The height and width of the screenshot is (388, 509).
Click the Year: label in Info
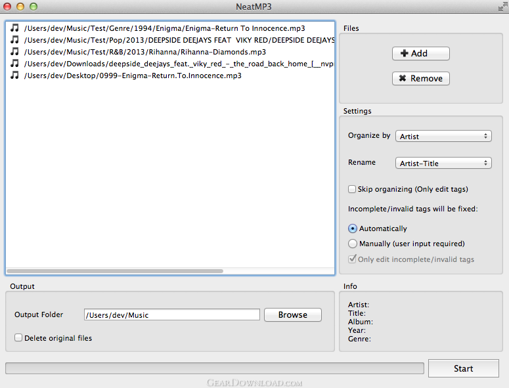[357, 330]
